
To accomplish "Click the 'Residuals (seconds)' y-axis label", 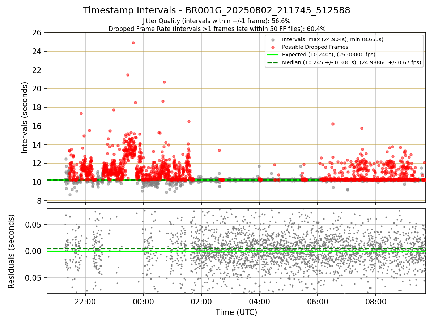I will (12, 251).
